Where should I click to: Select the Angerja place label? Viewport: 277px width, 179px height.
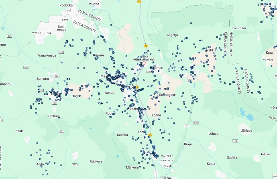click(172, 35)
